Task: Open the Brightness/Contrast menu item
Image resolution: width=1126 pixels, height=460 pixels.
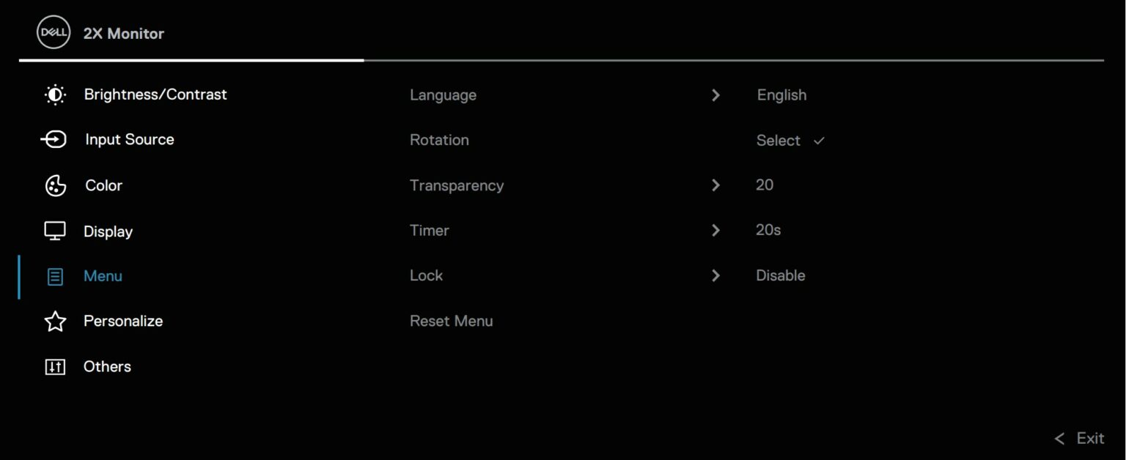Action: (x=155, y=94)
